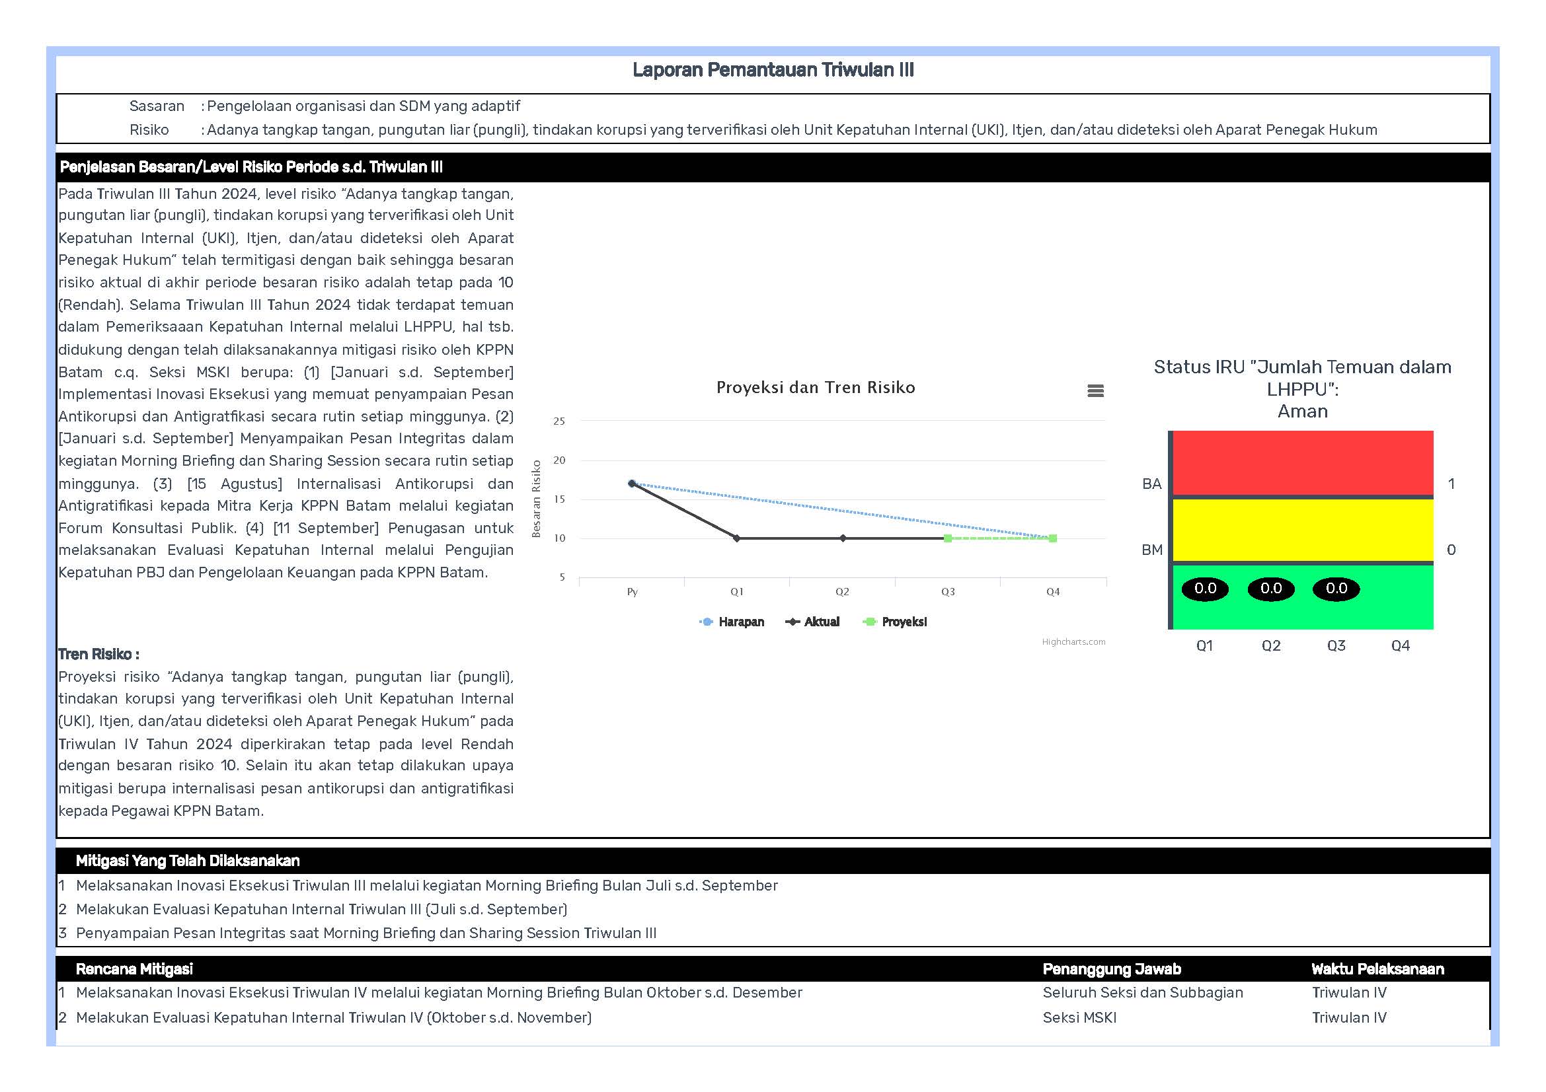
Task: Click the Q4 label under IRU chart
Action: click(x=1401, y=646)
